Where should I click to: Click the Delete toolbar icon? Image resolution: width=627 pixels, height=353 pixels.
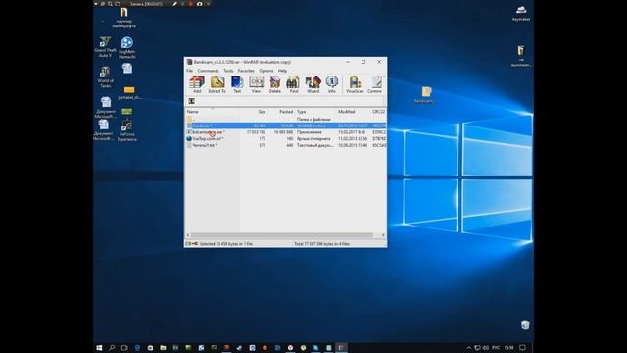pyautogui.click(x=274, y=84)
